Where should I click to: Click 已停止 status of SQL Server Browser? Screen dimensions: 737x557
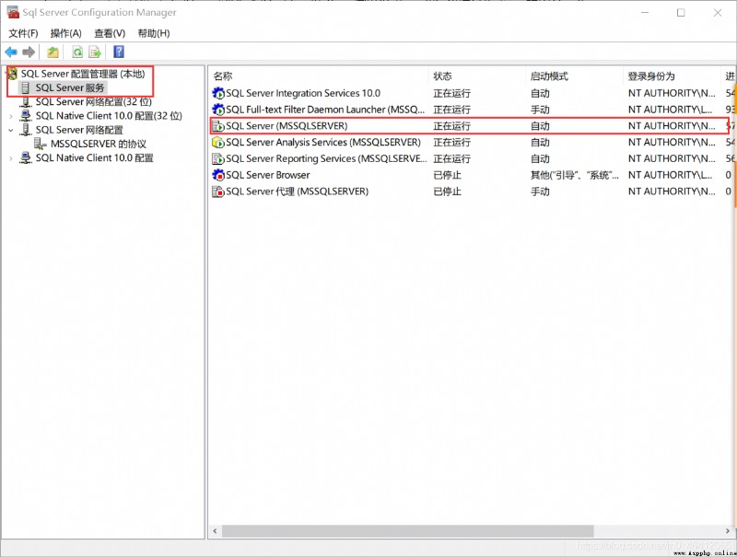447,175
